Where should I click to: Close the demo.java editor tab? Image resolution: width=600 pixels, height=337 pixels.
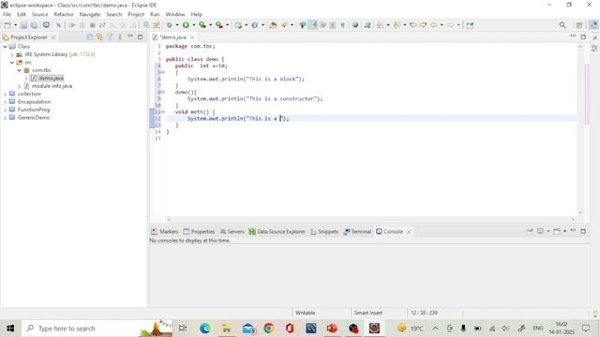click(x=192, y=37)
